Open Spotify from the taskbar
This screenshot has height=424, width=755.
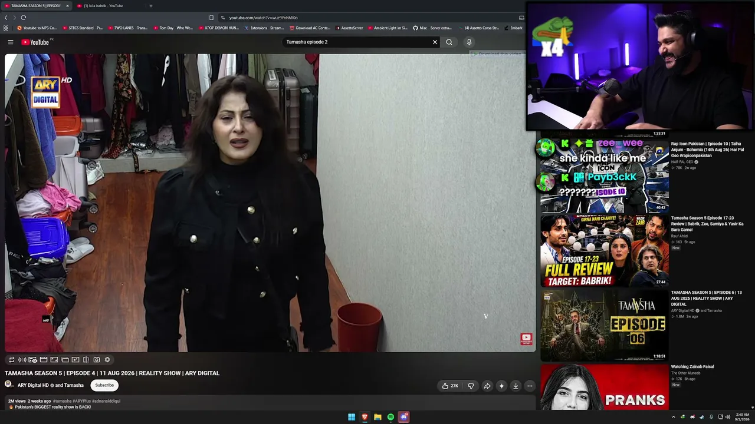click(390, 417)
